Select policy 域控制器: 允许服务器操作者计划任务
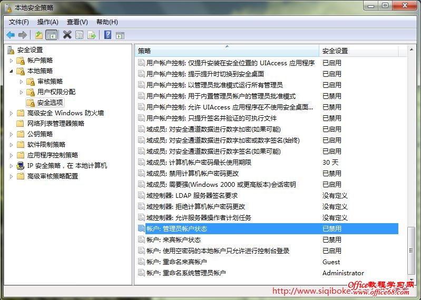Screen dimensions: 421x300 tap(199, 217)
